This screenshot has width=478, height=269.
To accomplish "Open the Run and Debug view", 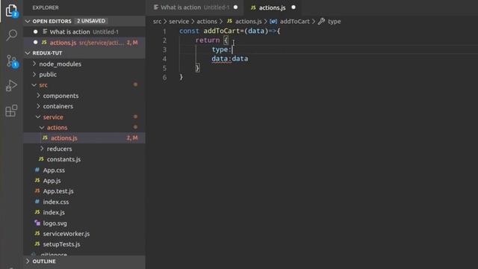I will point(12,86).
